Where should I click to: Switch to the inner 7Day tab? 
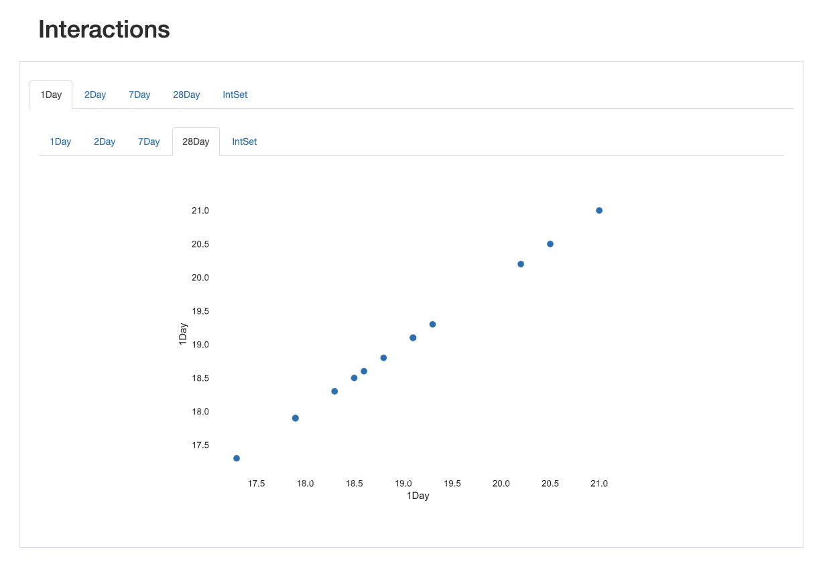pyautogui.click(x=149, y=141)
